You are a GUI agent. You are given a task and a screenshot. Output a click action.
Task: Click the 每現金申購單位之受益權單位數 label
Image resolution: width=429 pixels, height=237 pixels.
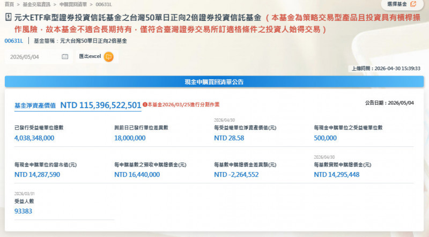click(348, 128)
